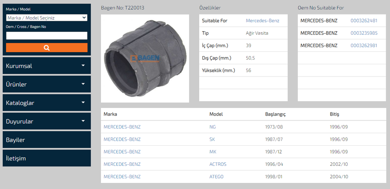390x189 pixels.
Task: Open the Marka / Model Seçiniz dropdown
Action: coord(47,18)
